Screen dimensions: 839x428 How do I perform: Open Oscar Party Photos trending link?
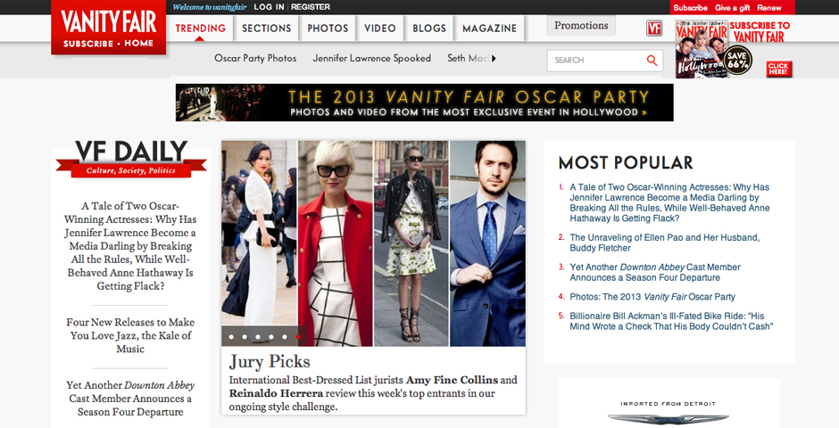pos(255,58)
